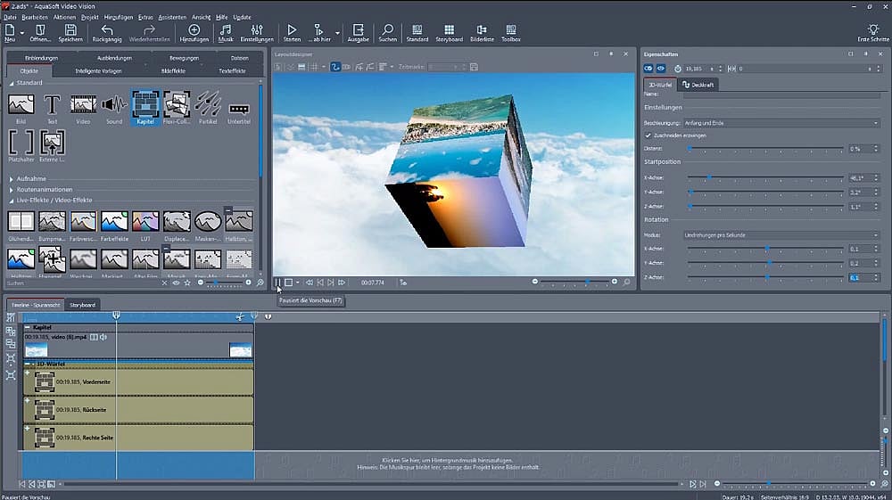Open the Ausgabe export icon

358,33
